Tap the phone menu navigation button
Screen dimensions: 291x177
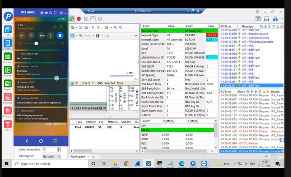55,141
